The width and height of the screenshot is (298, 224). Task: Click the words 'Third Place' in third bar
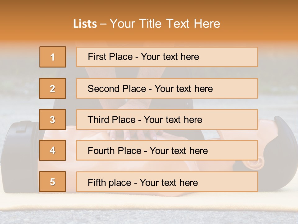click(111, 119)
